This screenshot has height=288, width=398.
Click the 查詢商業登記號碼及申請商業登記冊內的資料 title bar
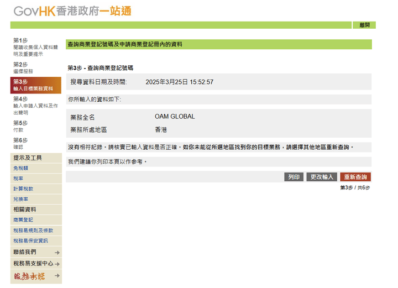pos(219,44)
